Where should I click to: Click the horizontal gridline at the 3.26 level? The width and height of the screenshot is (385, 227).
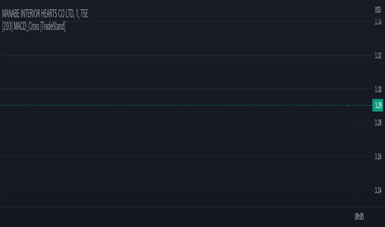point(165,156)
